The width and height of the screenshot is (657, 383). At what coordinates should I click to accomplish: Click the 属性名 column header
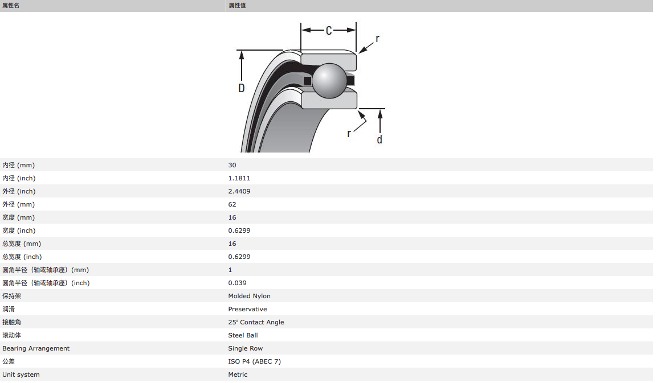point(11,5)
